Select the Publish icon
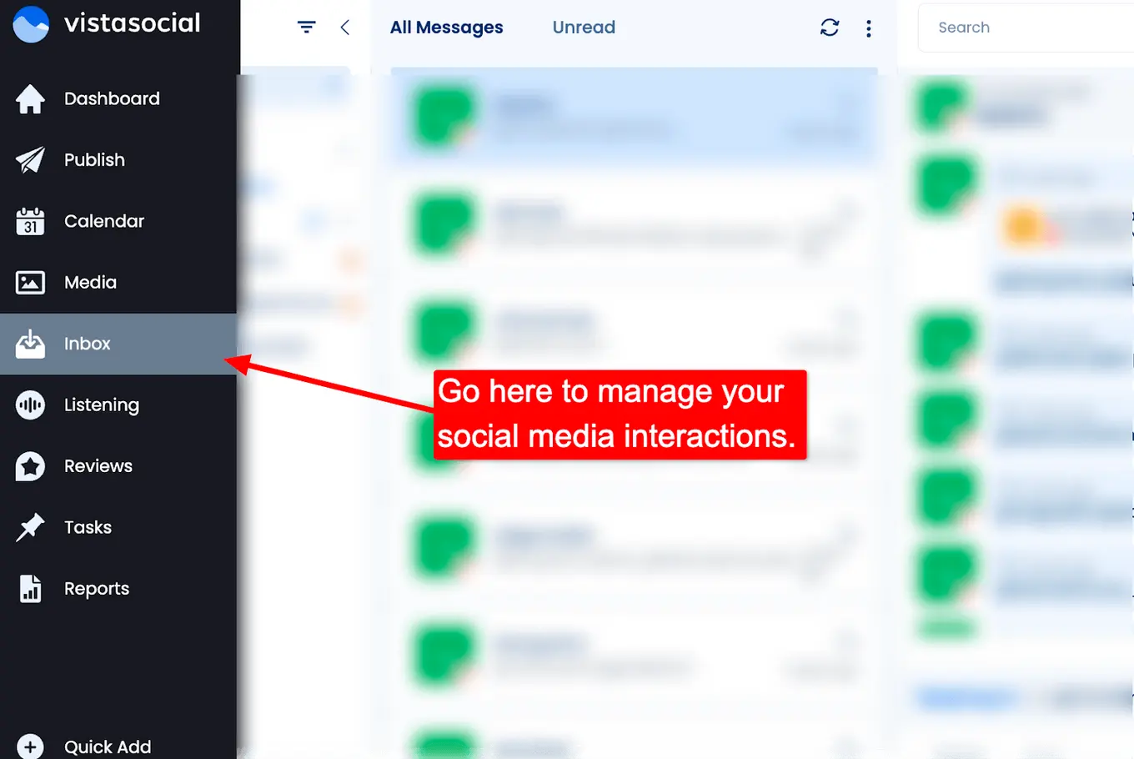The image size is (1134, 759). click(30, 159)
